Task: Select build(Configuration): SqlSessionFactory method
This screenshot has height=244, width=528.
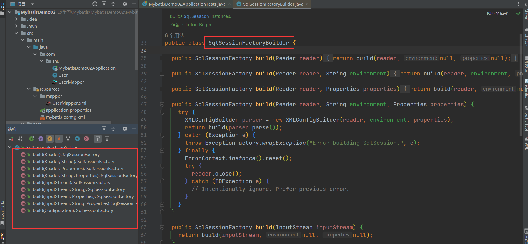Action: pos(73,210)
